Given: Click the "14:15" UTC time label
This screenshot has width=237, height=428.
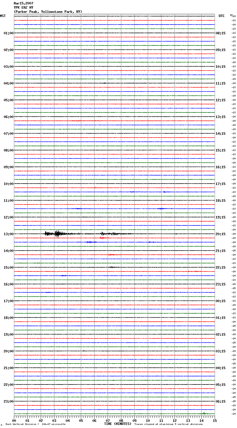Looking at the screenshot, I should pos(221,134).
